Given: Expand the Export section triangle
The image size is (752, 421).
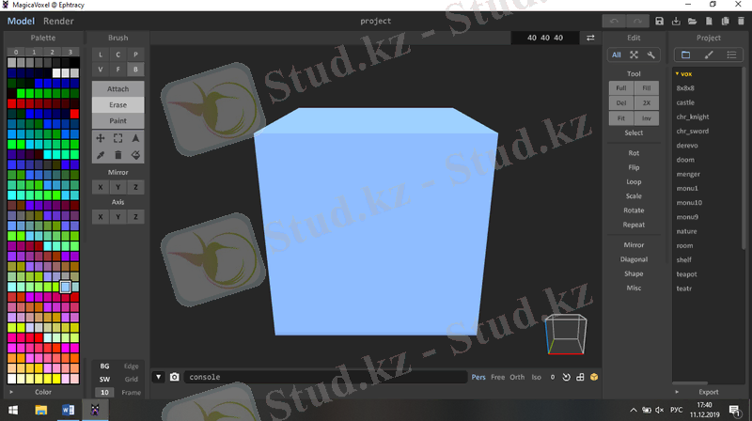Looking at the screenshot, I should tap(677, 392).
